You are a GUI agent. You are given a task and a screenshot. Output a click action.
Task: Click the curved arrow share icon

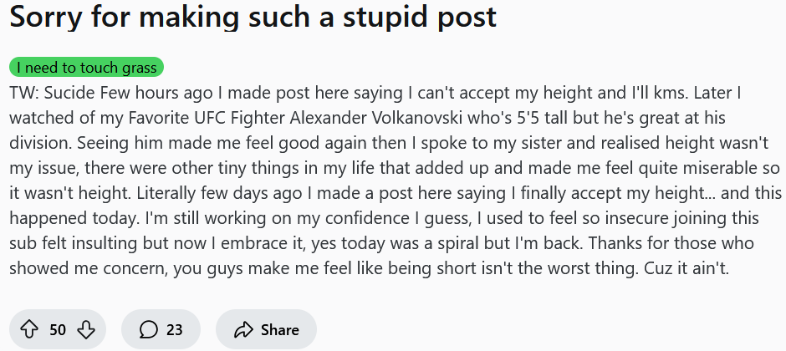pyautogui.click(x=243, y=329)
